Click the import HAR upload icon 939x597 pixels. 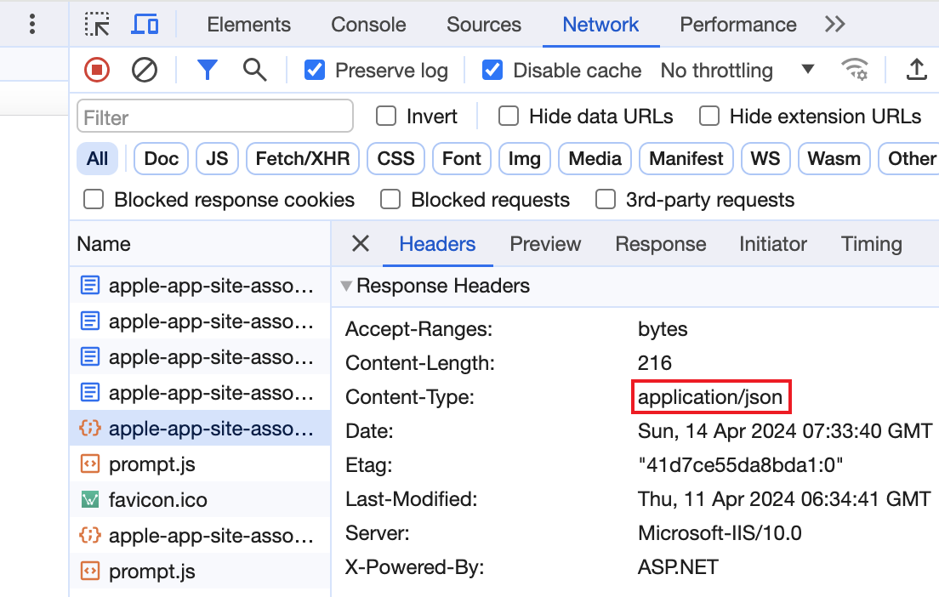916,70
